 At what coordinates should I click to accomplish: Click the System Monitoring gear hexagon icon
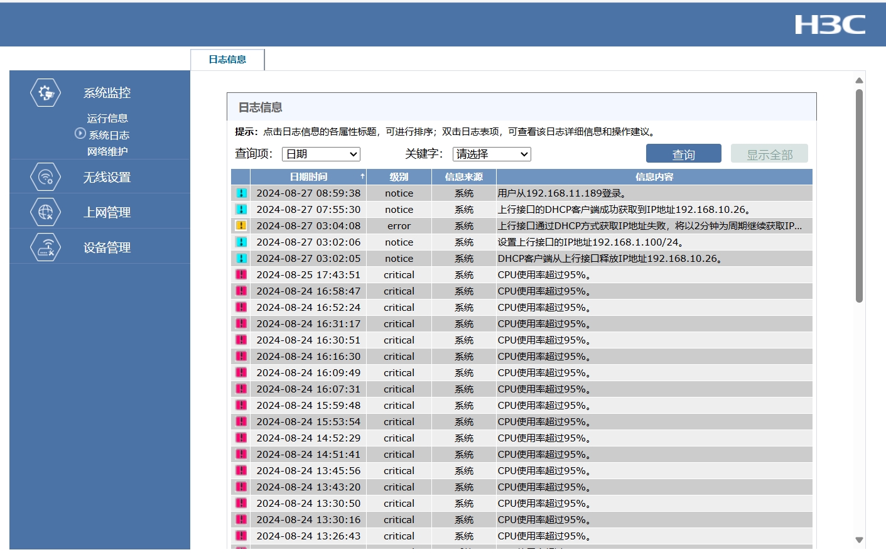pyautogui.click(x=45, y=93)
